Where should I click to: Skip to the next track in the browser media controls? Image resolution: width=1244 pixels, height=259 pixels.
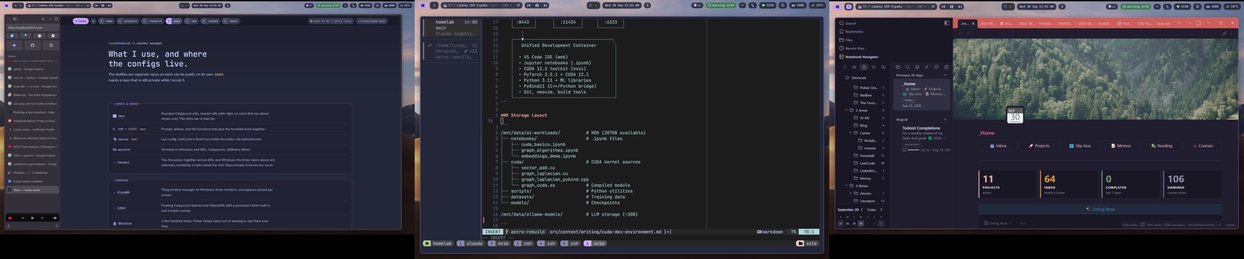43,218
